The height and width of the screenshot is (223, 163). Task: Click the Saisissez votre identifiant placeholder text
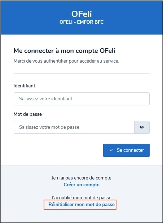tap(46, 99)
